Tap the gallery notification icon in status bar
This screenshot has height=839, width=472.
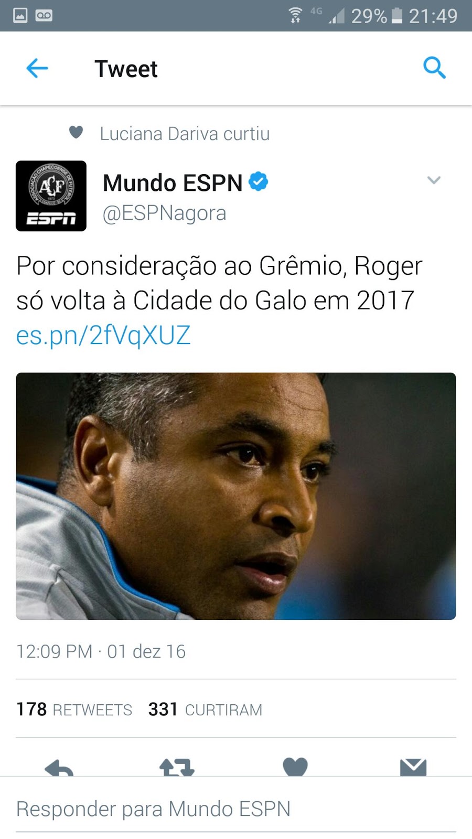tap(20, 15)
